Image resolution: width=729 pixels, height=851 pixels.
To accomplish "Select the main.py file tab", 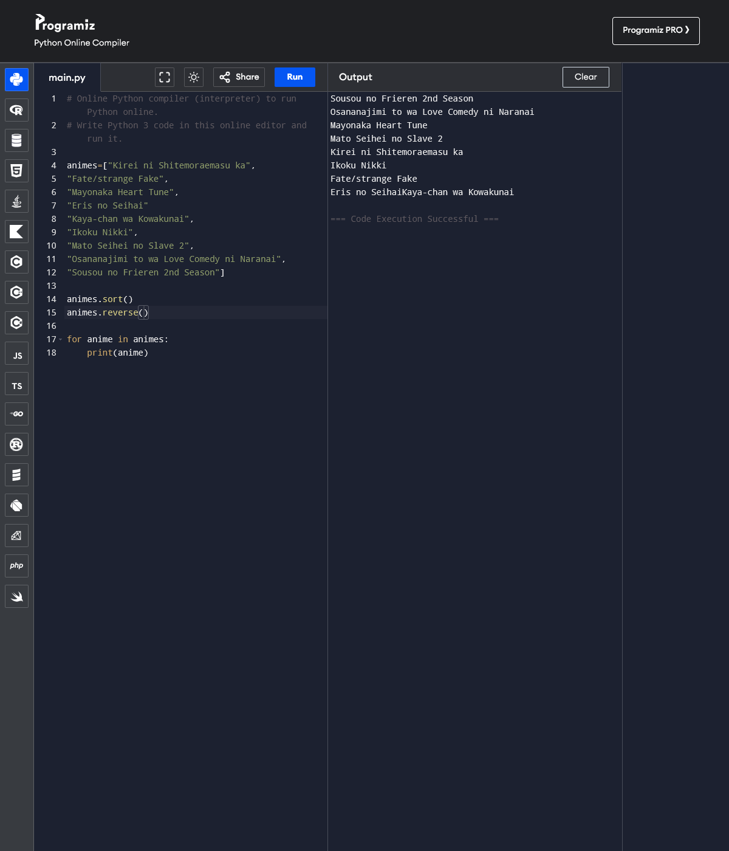I will pyautogui.click(x=67, y=78).
